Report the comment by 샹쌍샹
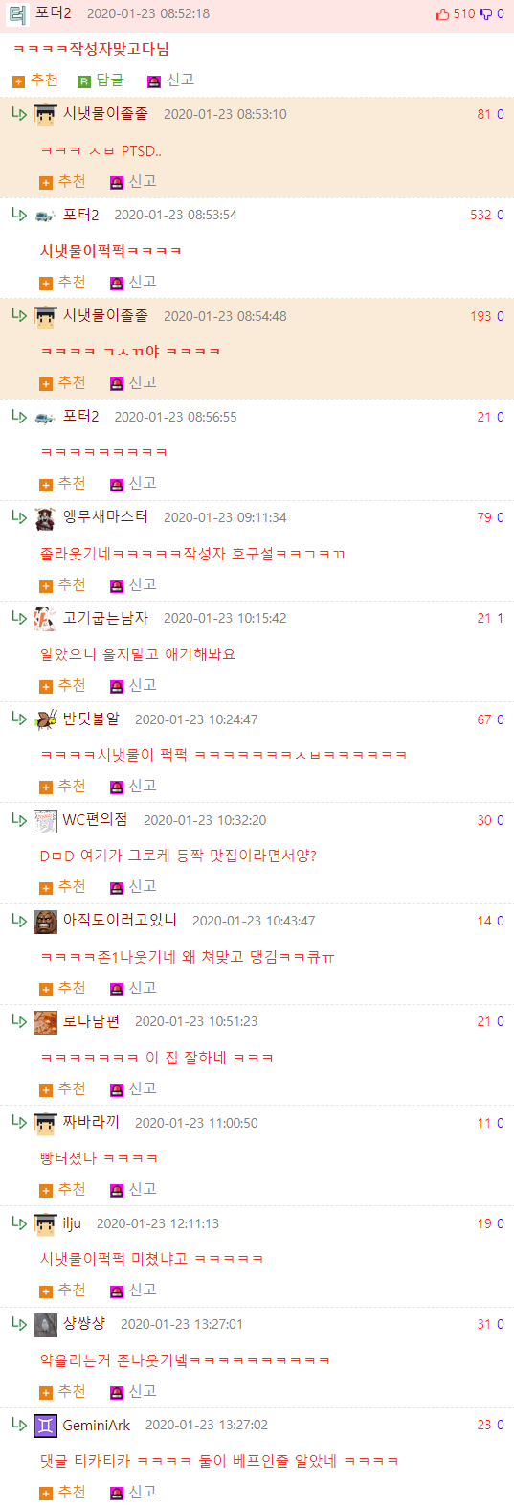This screenshot has width=514, height=1507. pyautogui.click(x=133, y=1391)
